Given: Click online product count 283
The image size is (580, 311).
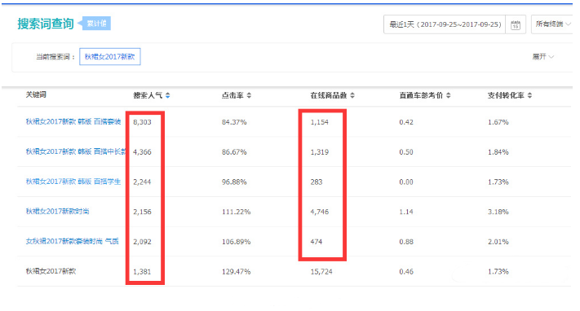Looking at the screenshot, I should 317,182.
